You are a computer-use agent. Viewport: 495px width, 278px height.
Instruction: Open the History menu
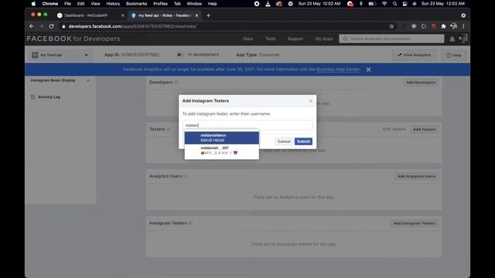[x=113, y=4]
